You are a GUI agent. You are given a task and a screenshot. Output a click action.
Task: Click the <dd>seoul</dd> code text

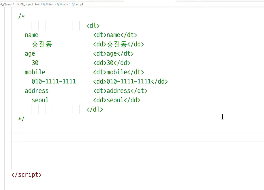click(x=117, y=100)
